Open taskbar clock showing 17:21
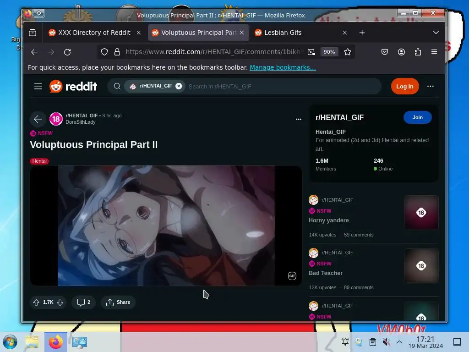The height and width of the screenshot is (352, 469). (x=425, y=342)
